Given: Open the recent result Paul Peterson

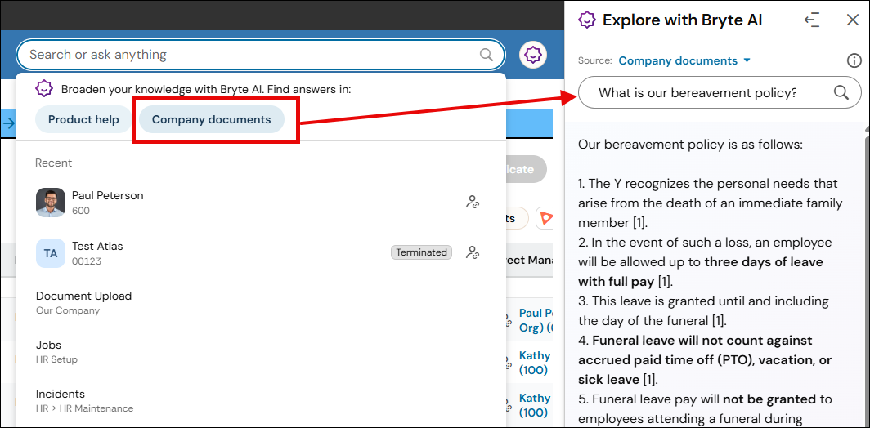Looking at the screenshot, I should 260,203.
